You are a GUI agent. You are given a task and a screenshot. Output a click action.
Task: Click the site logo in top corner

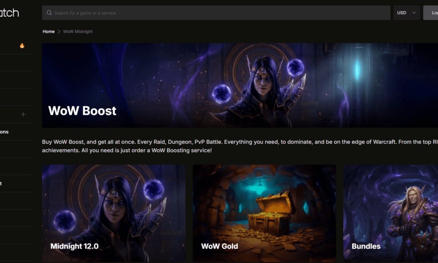[10, 12]
